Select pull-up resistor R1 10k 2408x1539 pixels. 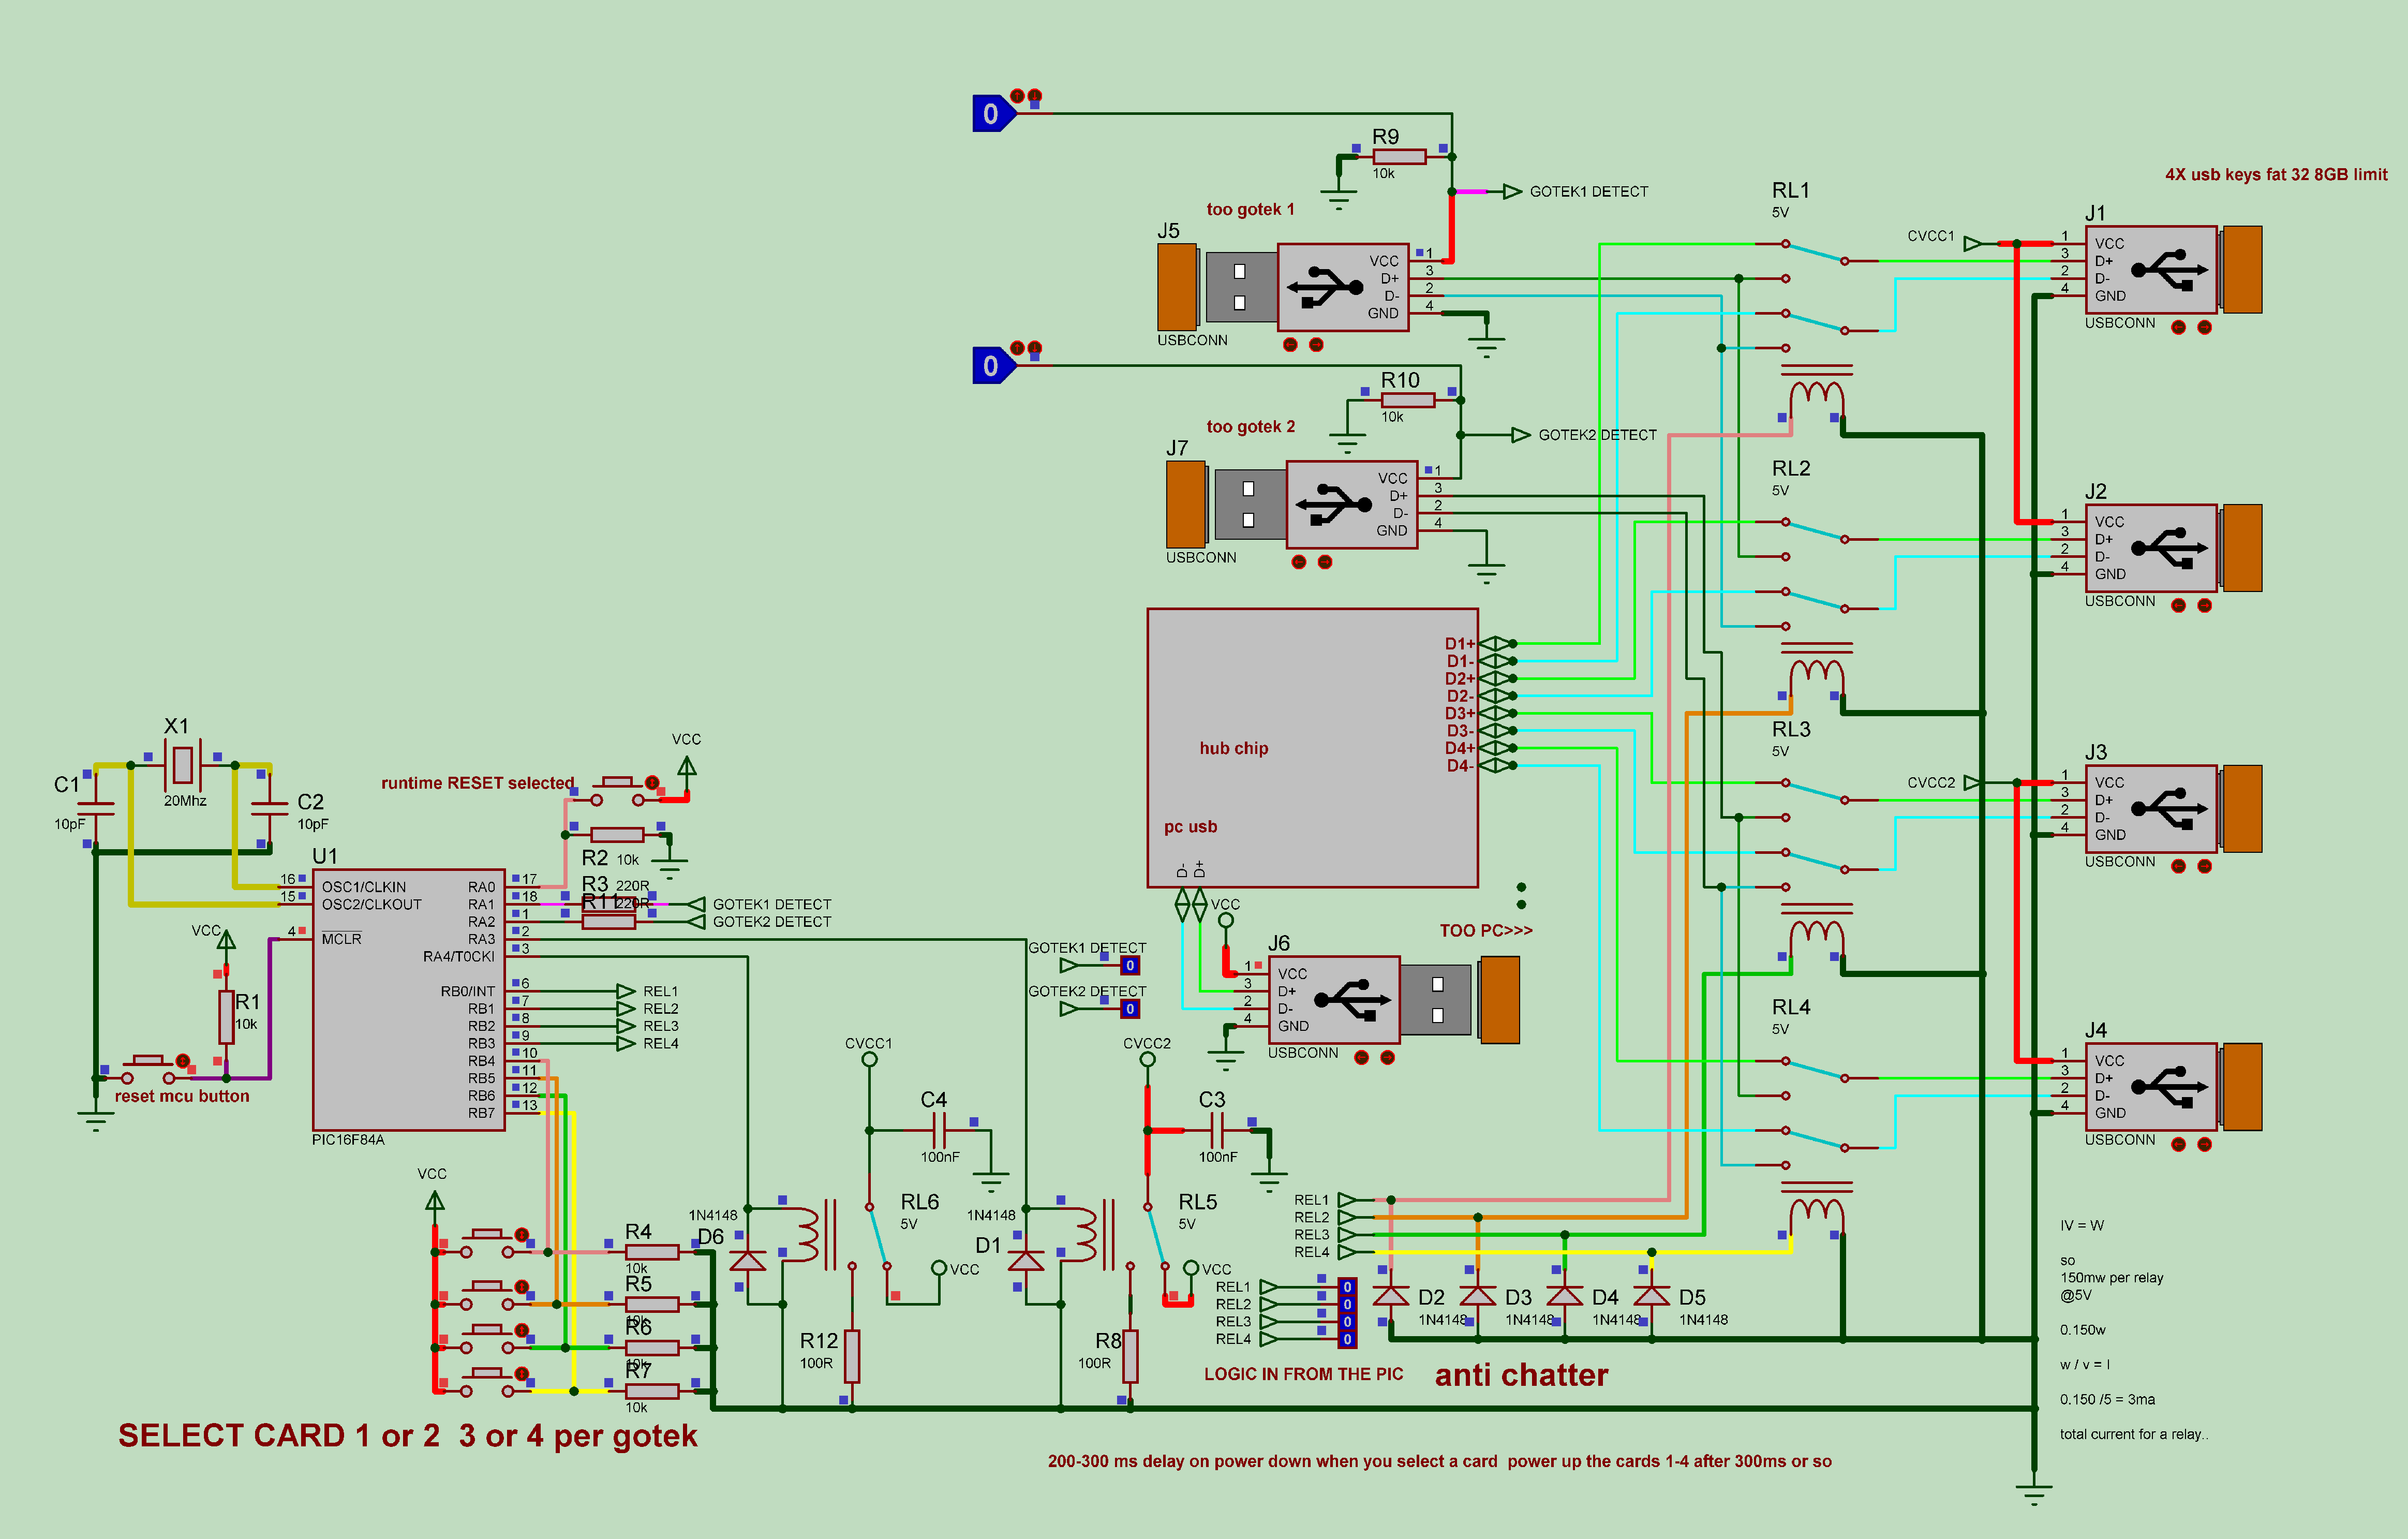pyautogui.click(x=226, y=1017)
